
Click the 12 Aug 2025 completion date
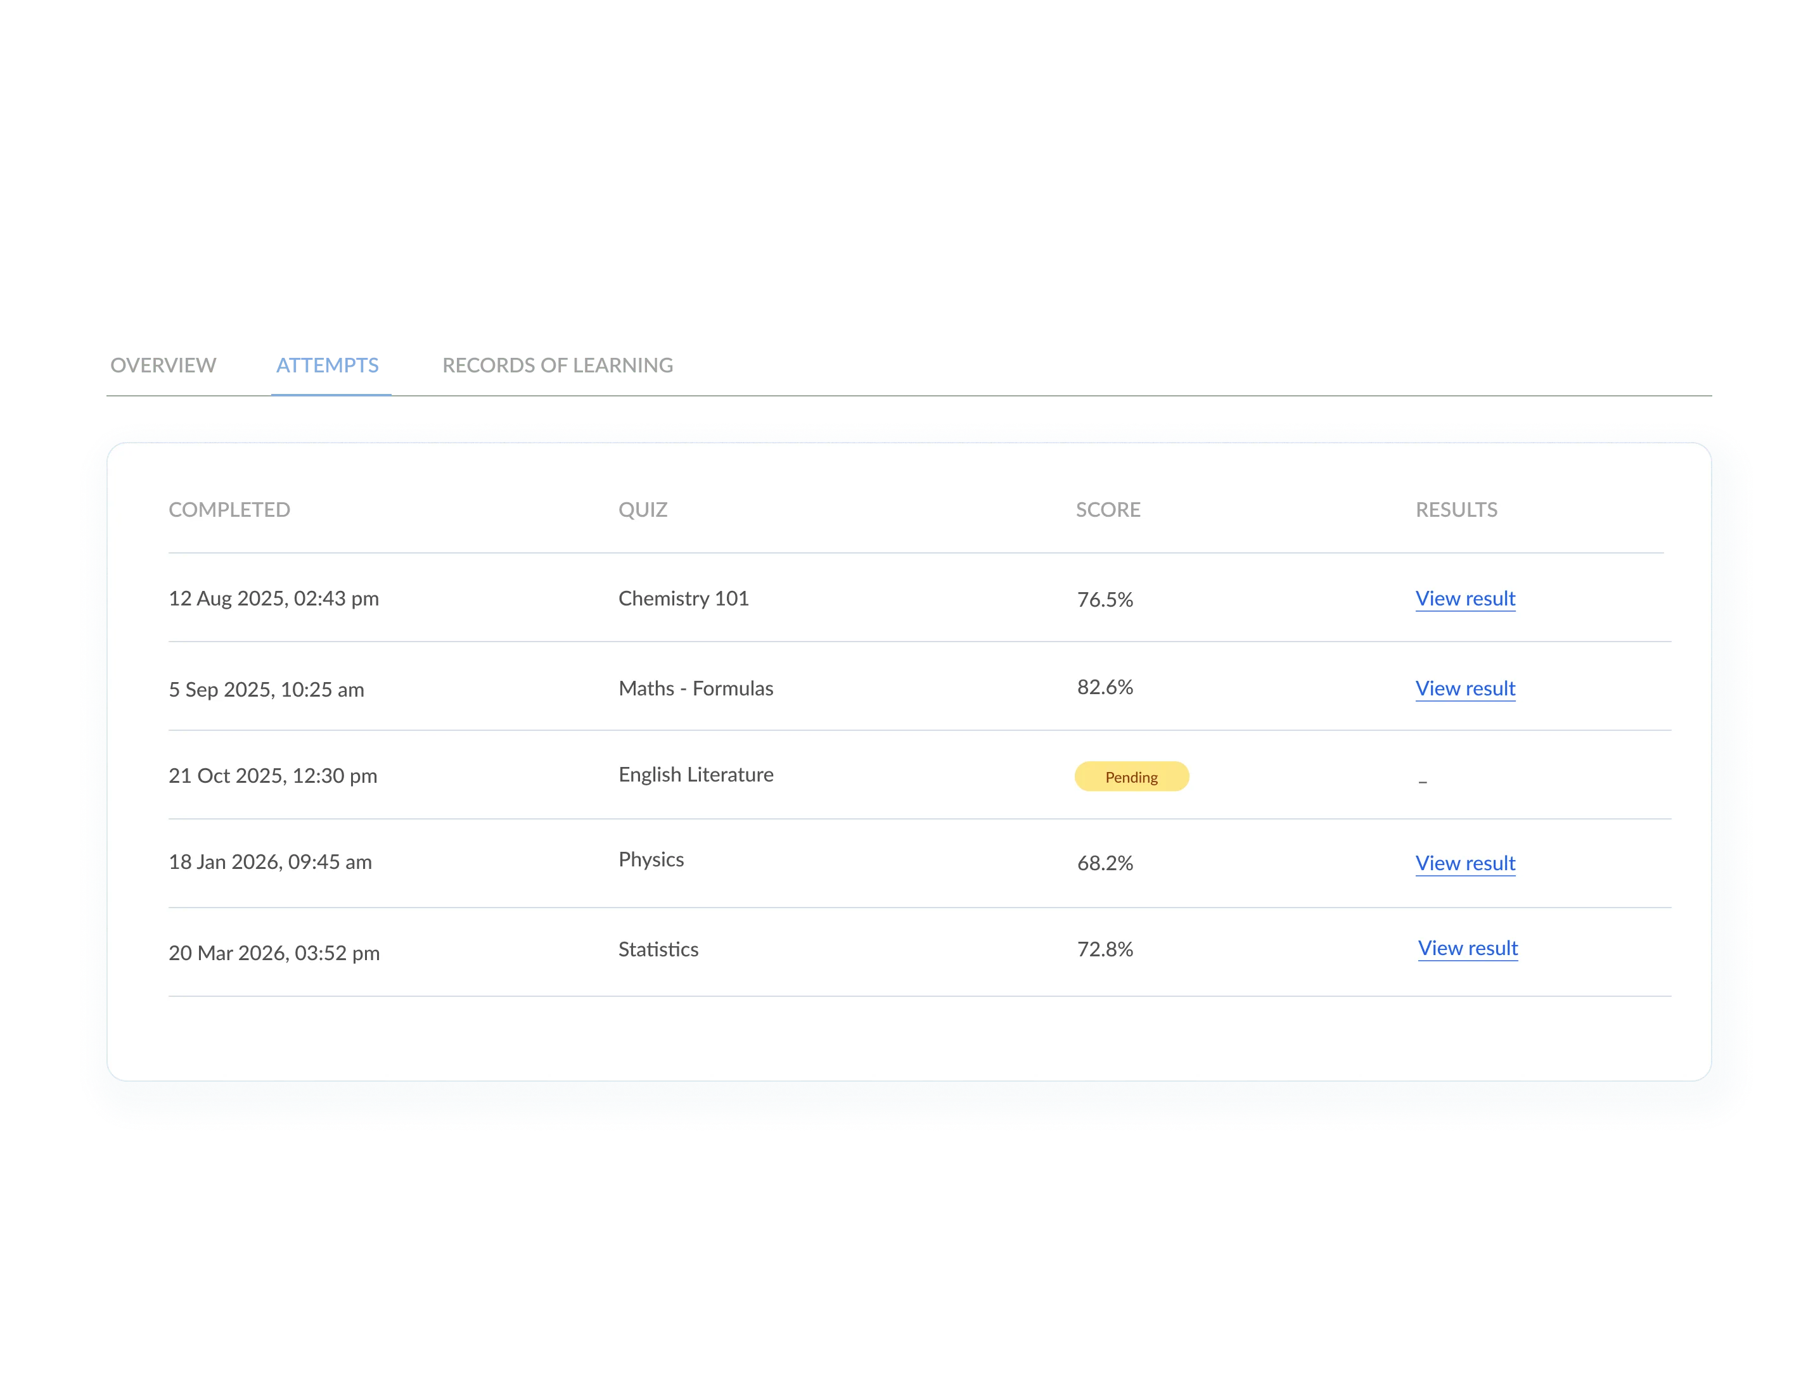coord(274,598)
